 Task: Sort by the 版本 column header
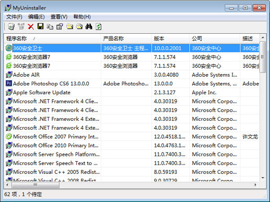point(170,39)
